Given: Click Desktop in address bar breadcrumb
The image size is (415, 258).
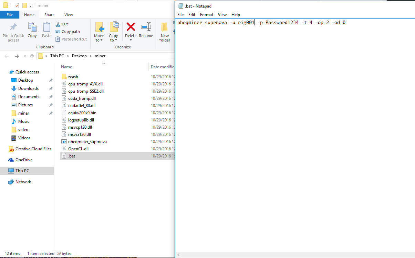Looking at the screenshot, I should pyautogui.click(x=79, y=56).
